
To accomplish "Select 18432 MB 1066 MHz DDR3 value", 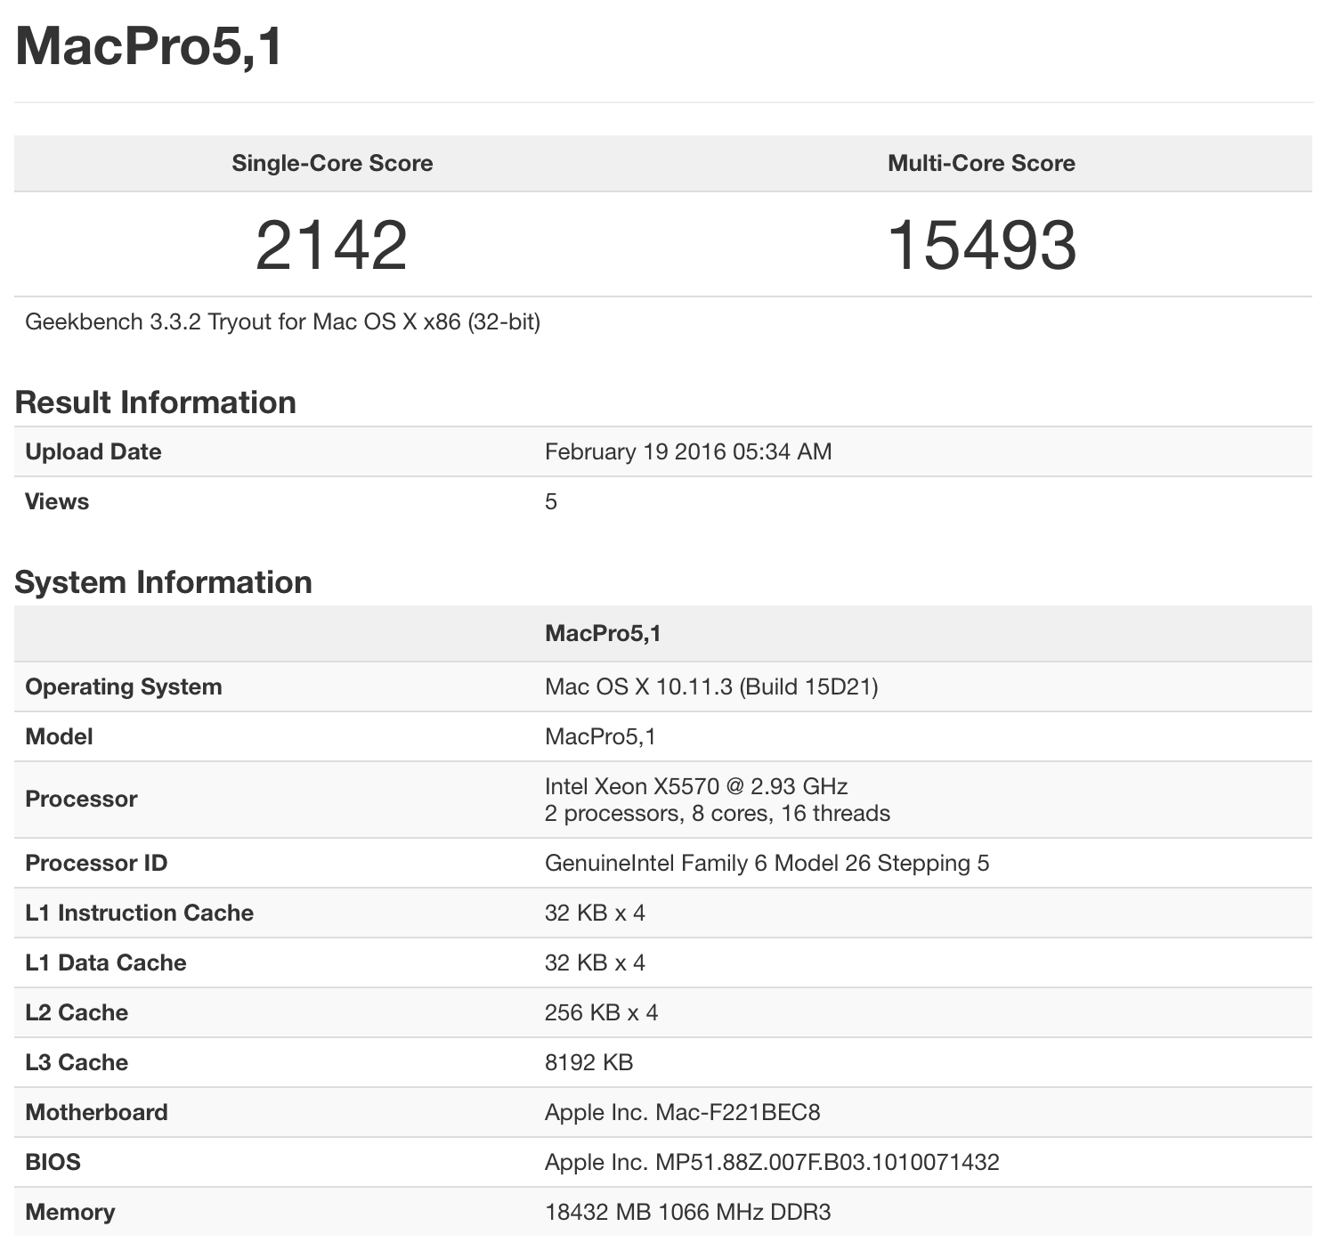I will pyautogui.click(x=687, y=1212).
